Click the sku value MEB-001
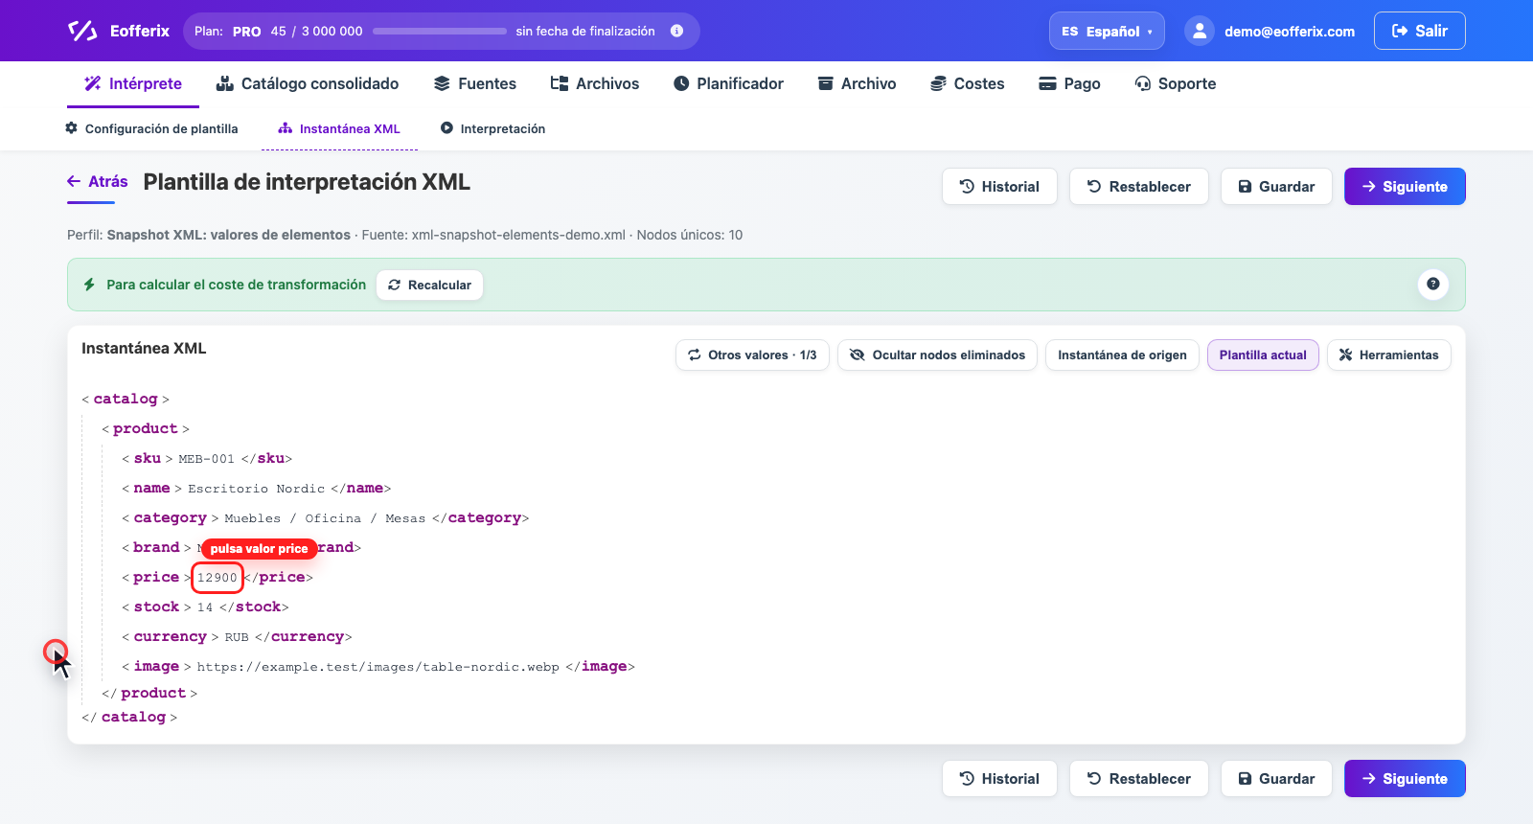Viewport: 1533px width, 824px height. pos(206,459)
